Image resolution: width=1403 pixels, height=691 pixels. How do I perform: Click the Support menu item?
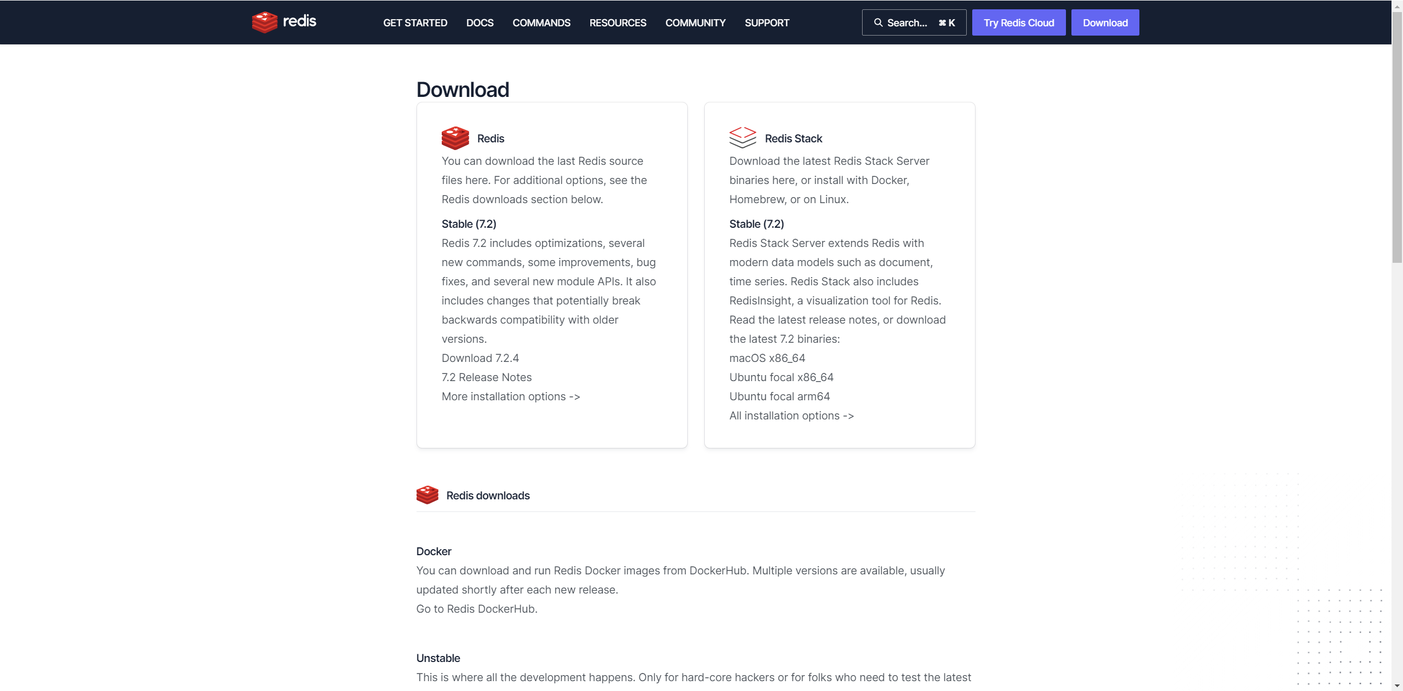(768, 22)
